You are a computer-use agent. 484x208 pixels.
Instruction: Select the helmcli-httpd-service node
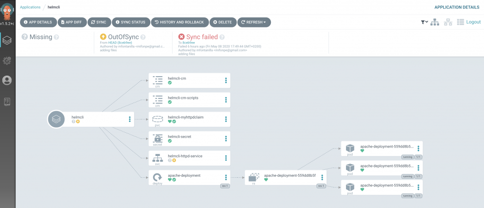[x=190, y=158]
